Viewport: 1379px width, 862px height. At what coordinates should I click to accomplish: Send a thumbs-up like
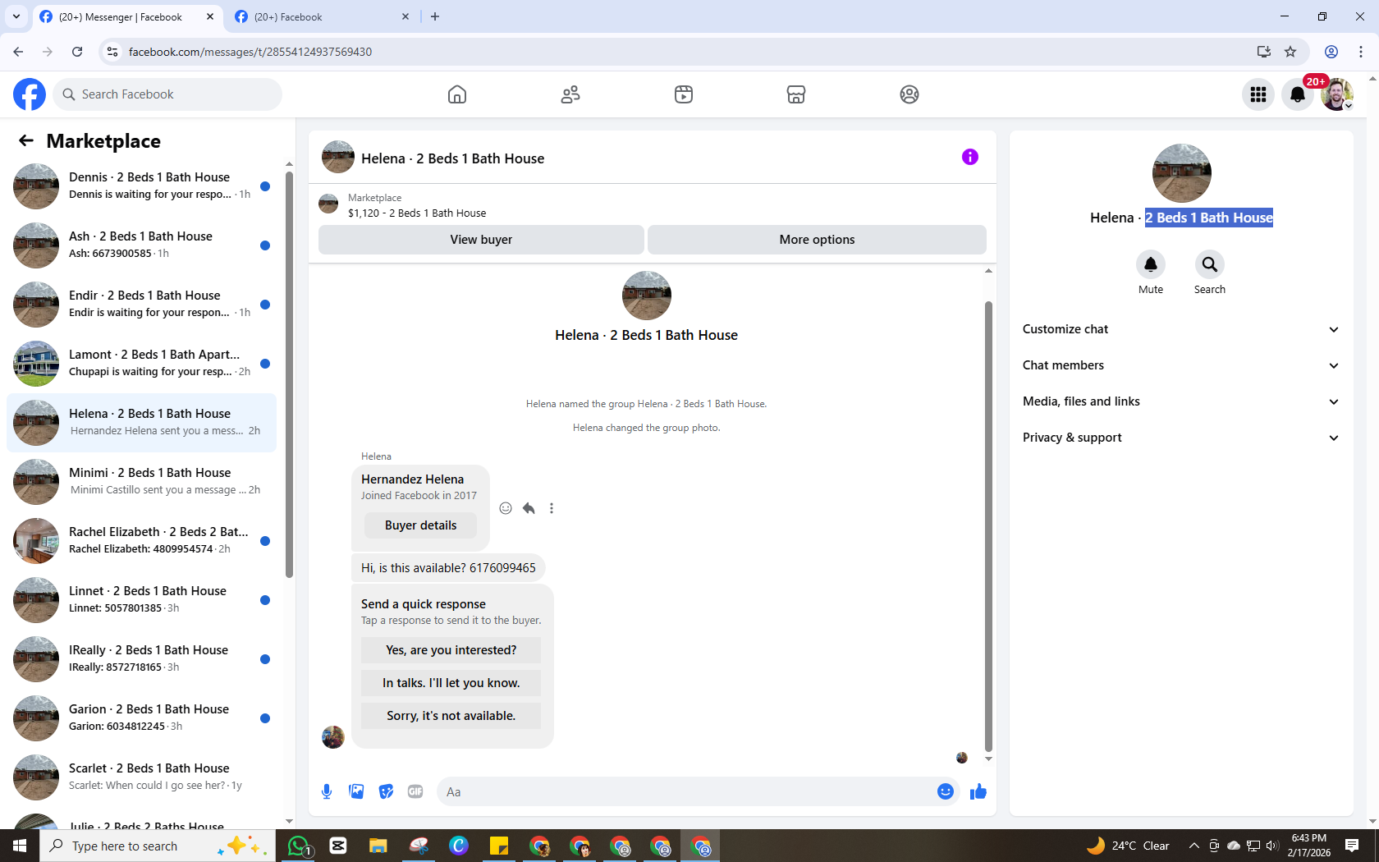[978, 791]
